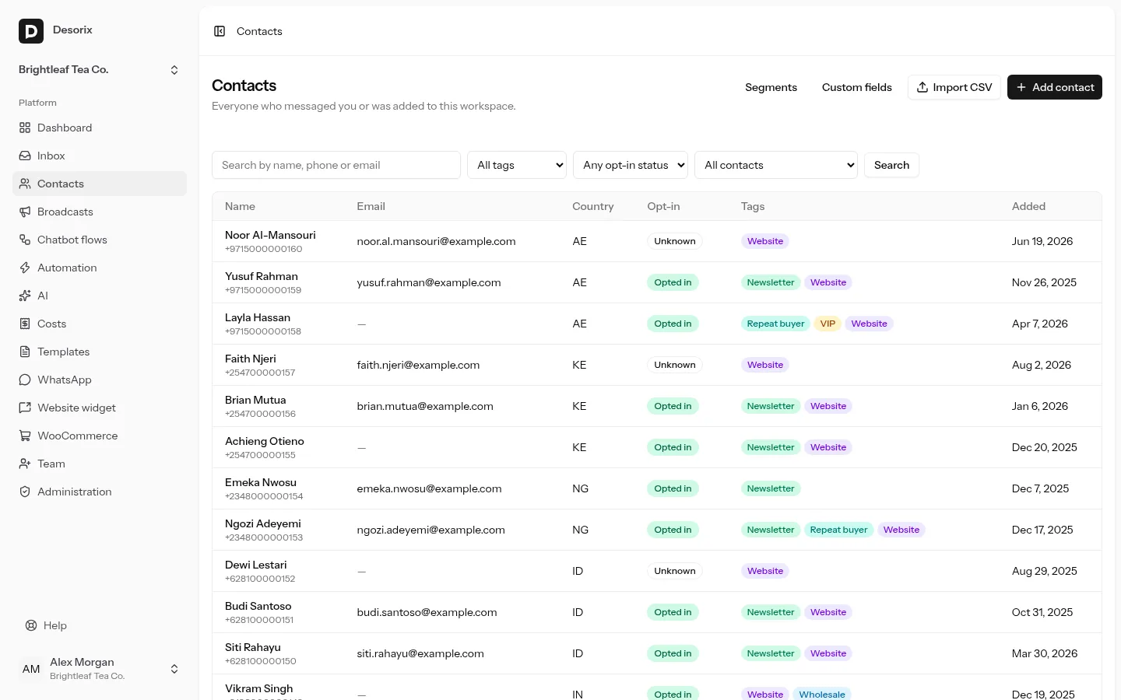Expand the Alex Morgan account menu chevron
1121x700 pixels.
click(x=174, y=669)
